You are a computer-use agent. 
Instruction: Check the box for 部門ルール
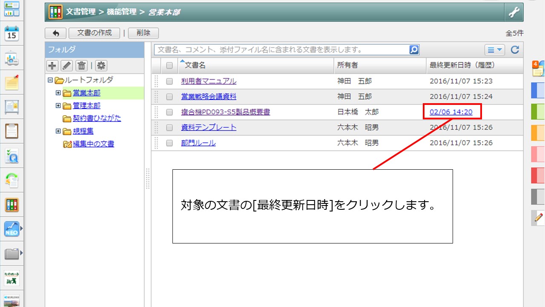[169, 143]
